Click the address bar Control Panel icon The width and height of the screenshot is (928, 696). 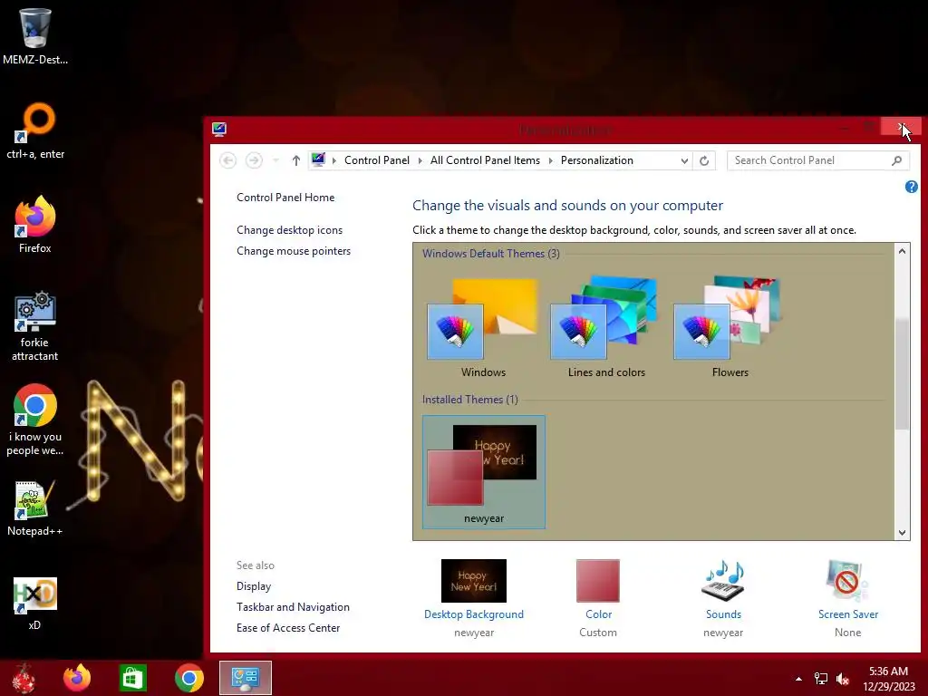click(x=318, y=159)
